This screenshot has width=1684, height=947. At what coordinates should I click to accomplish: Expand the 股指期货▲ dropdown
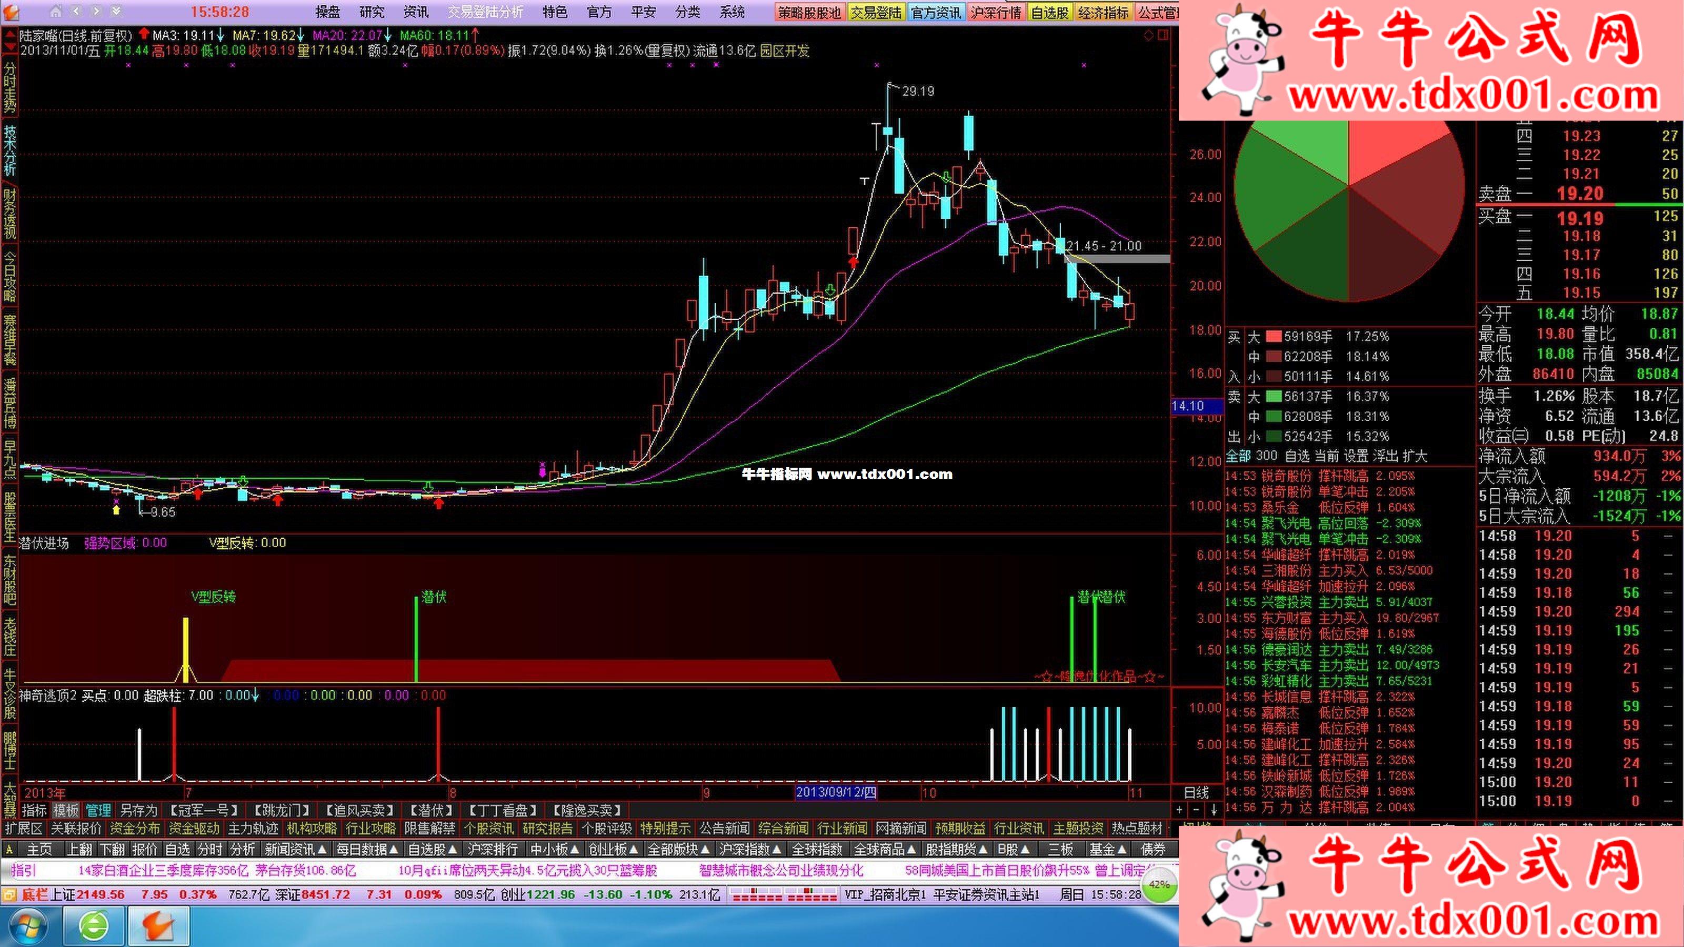coord(956,849)
